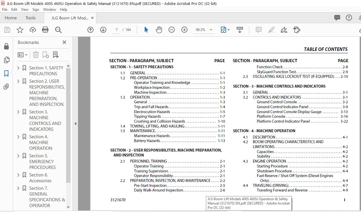Open the Edit menu
Screen dimensions: 361x212
(14, 10)
